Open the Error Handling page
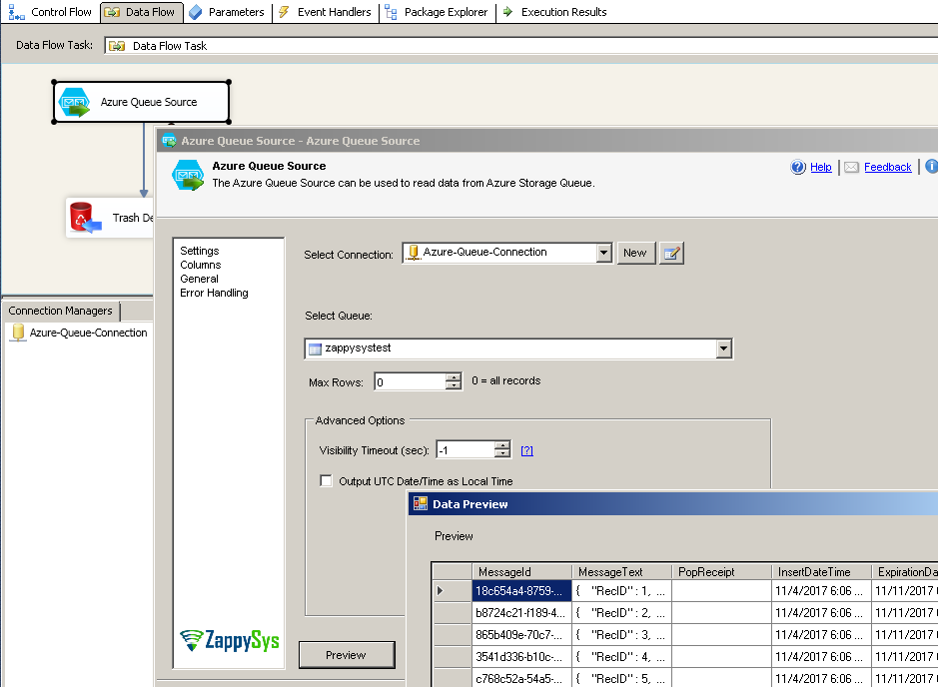Screen dimensions: 938x687 point(214,293)
